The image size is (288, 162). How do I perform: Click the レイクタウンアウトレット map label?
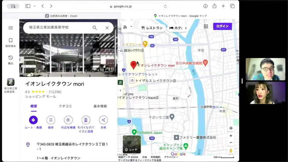tap(138, 74)
